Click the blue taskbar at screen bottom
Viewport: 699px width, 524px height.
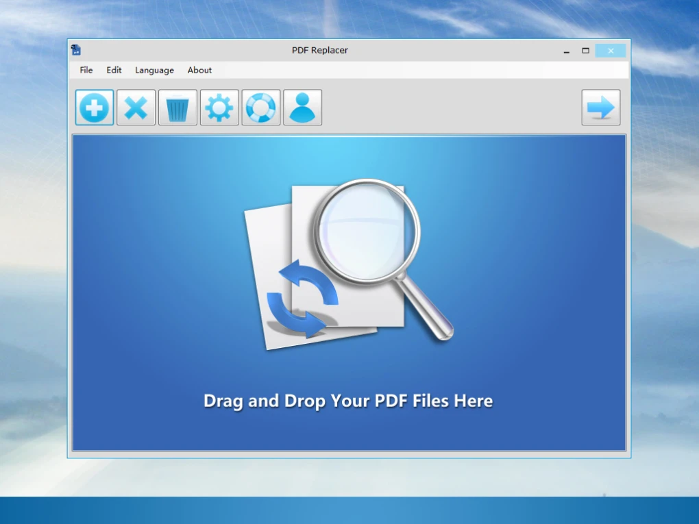[x=349, y=510]
